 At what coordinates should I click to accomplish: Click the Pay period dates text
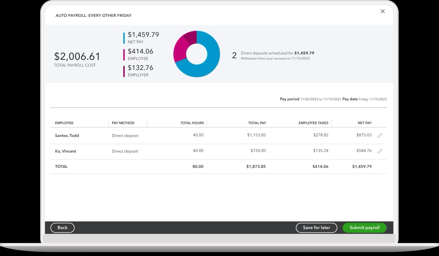(311, 99)
